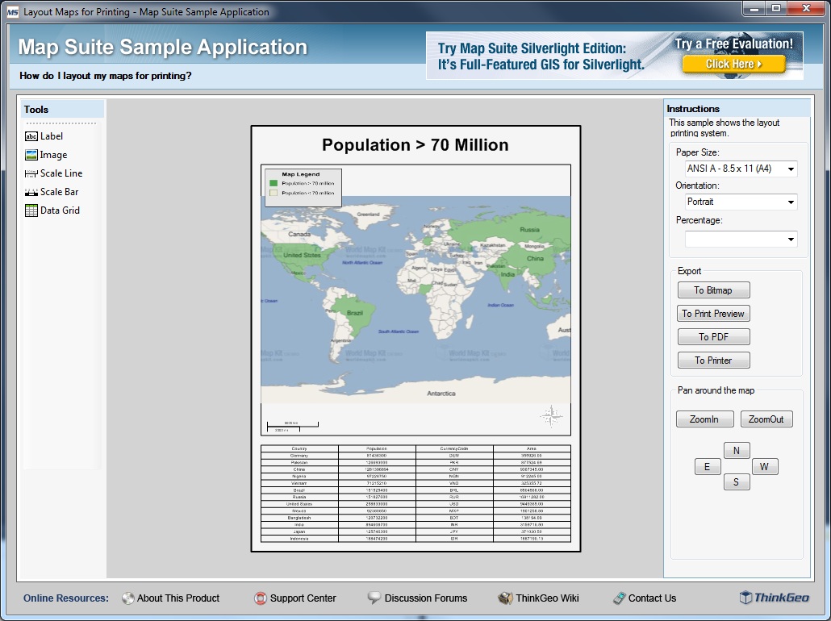Select the Label tool

(x=44, y=135)
